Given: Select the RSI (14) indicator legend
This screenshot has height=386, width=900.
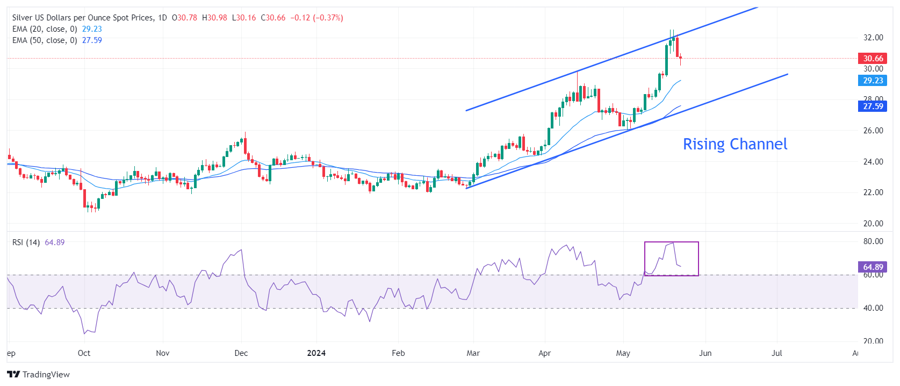Looking at the screenshot, I should (x=26, y=242).
